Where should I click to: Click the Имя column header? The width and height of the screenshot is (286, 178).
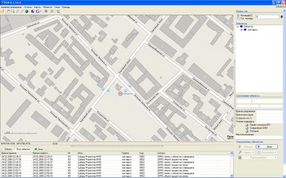99,153
